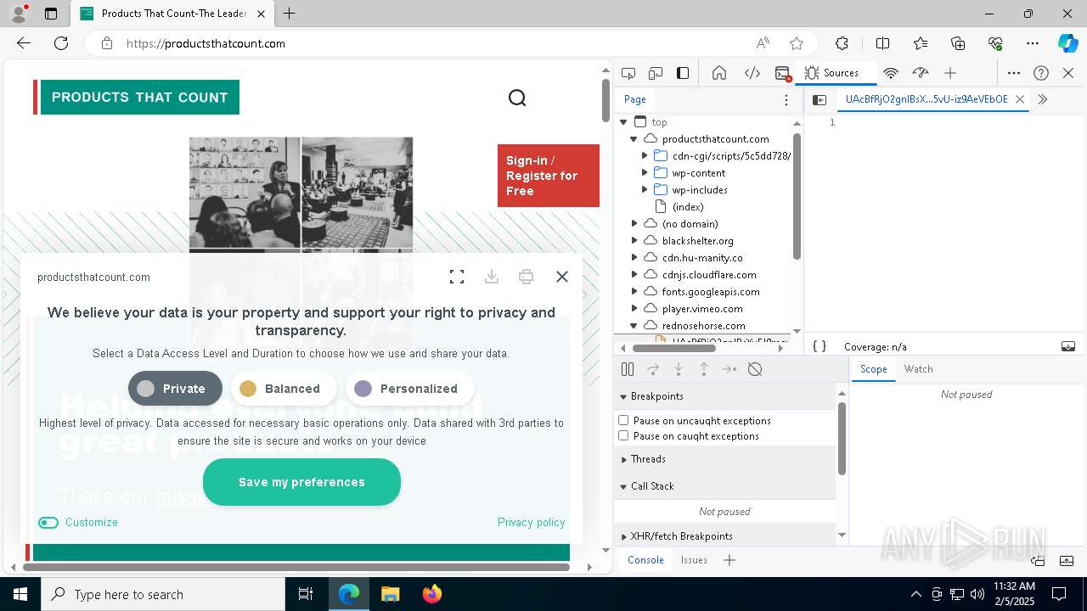Deactivate breakpoints in debugger

(x=755, y=369)
